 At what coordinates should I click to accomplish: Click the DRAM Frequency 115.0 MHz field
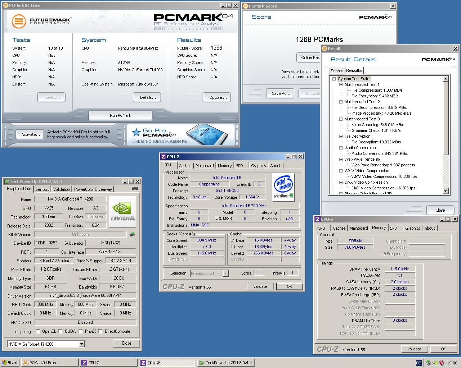[x=400, y=269]
